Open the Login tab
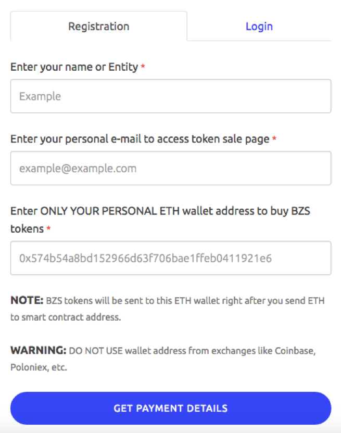Viewport: 341px width, 433px height. pyautogui.click(x=259, y=27)
